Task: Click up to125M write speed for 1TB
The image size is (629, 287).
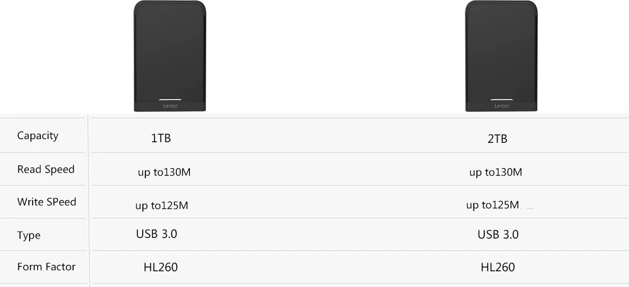Action: click(162, 206)
